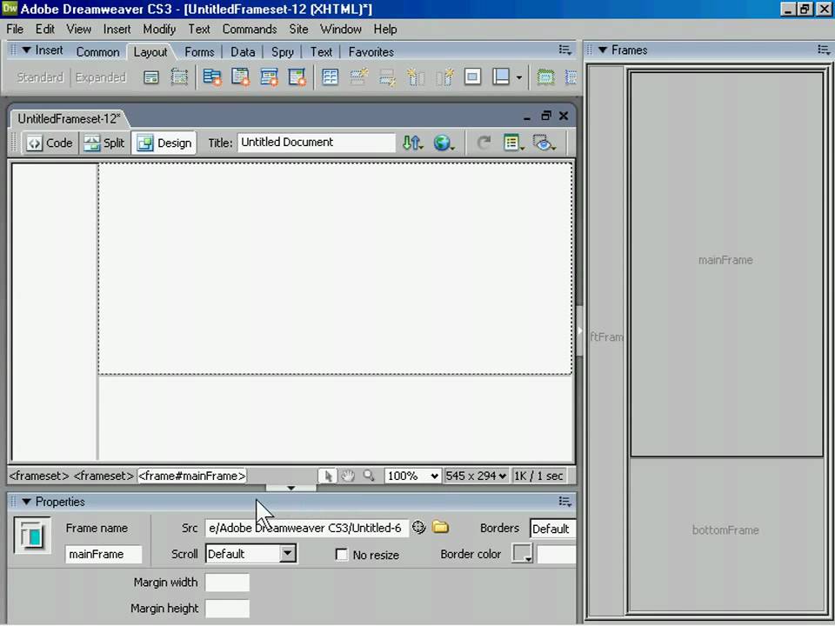835x626 pixels.
Task: Choose the Hand tool in status bar
Action: (348, 476)
